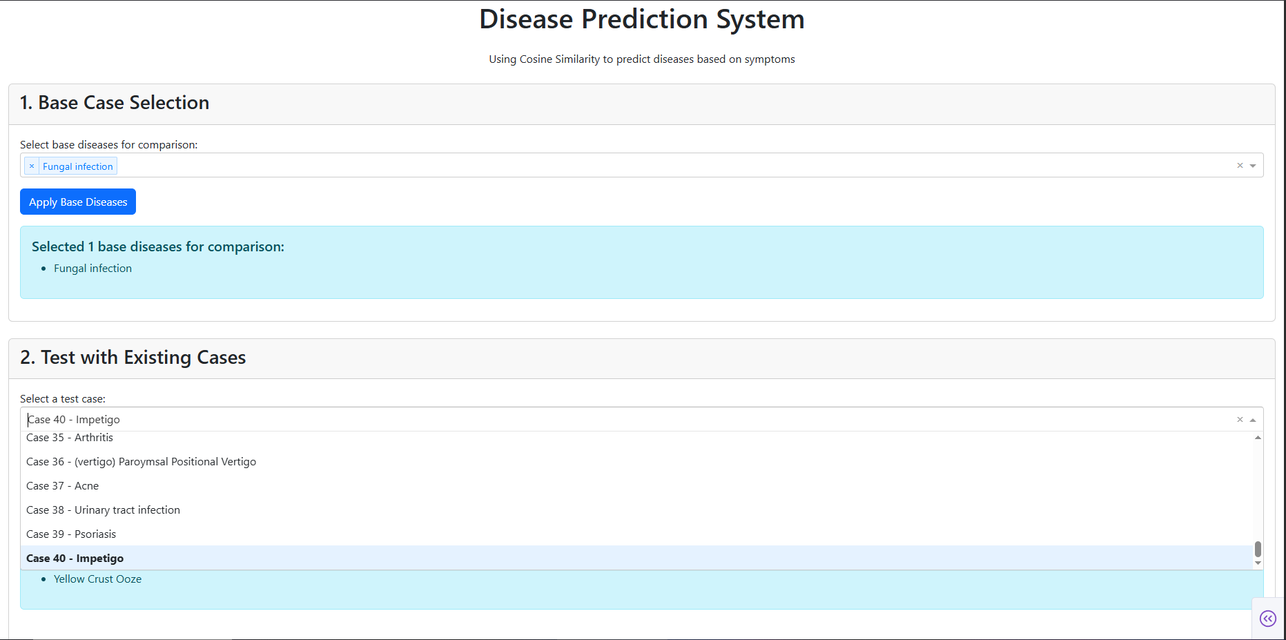The height and width of the screenshot is (640, 1286).
Task: Select Case 39 - Psoriasis option
Action: [x=636, y=534]
